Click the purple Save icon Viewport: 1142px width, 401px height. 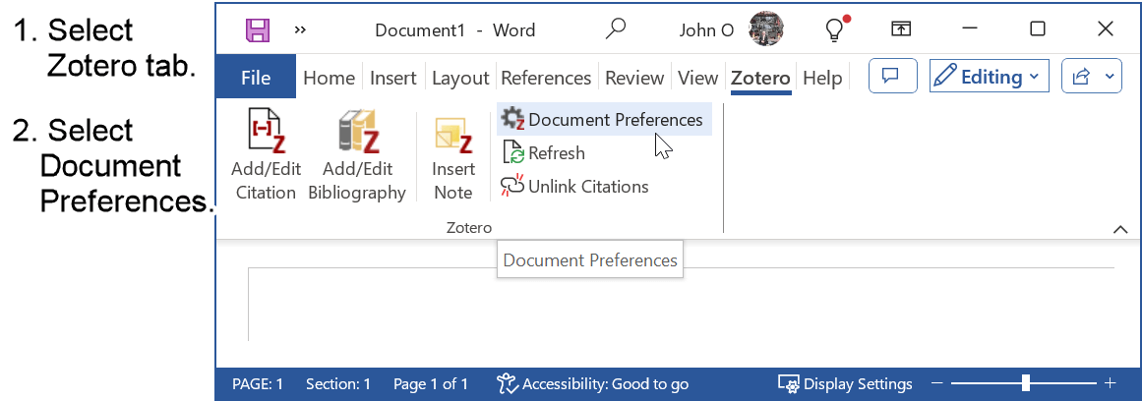point(257,29)
